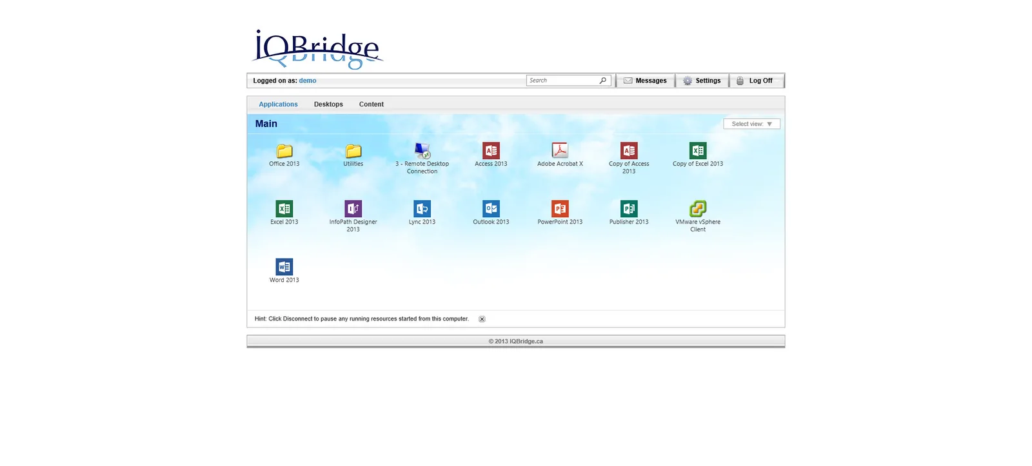Viewport: 1032px width, 466px height.
Task: Click the search magnifier icon
Action: pos(603,81)
